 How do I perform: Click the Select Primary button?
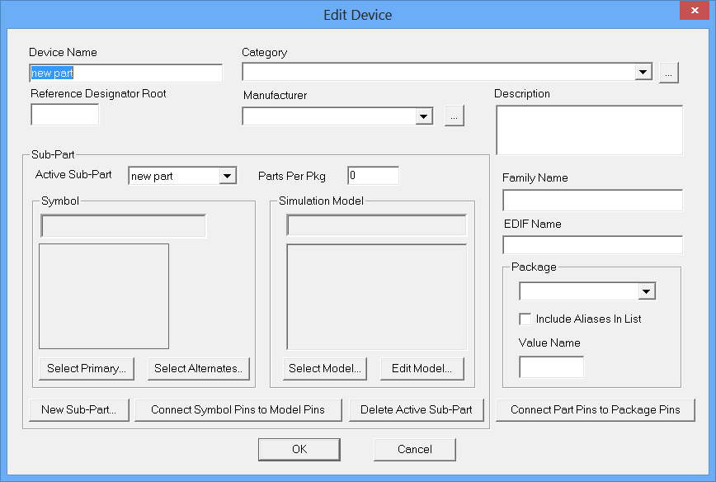(x=87, y=369)
